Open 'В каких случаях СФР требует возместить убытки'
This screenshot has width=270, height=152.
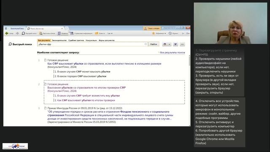(x=87, y=95)
